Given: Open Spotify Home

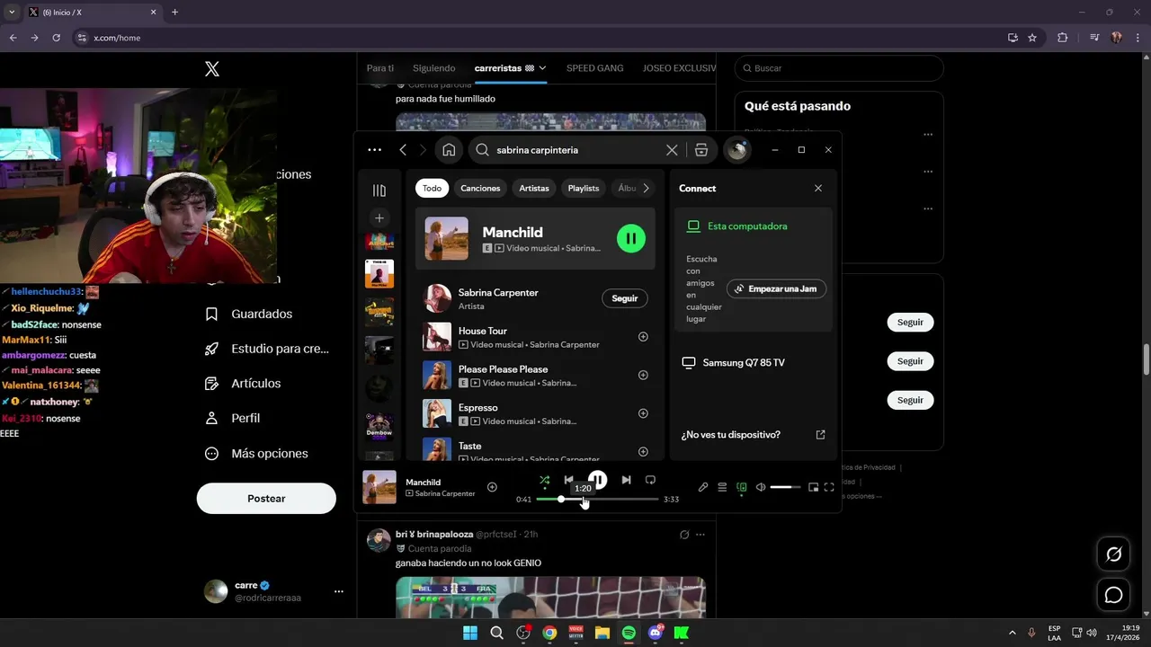Looking at the screenshot, I should tap(449, 150).
